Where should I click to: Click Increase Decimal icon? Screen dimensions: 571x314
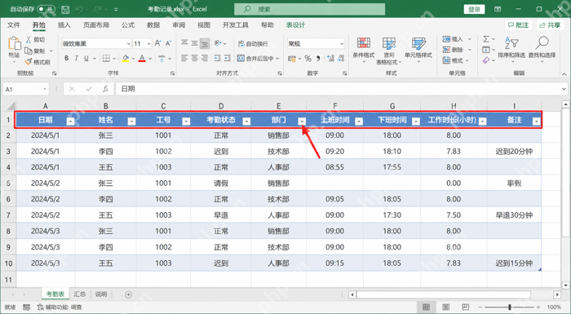click(x=330, y=58)
